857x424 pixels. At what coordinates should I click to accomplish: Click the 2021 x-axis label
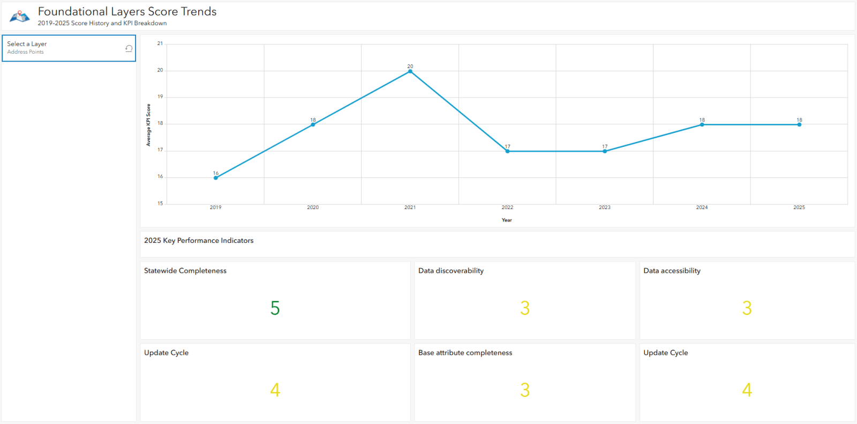(410, 207)
